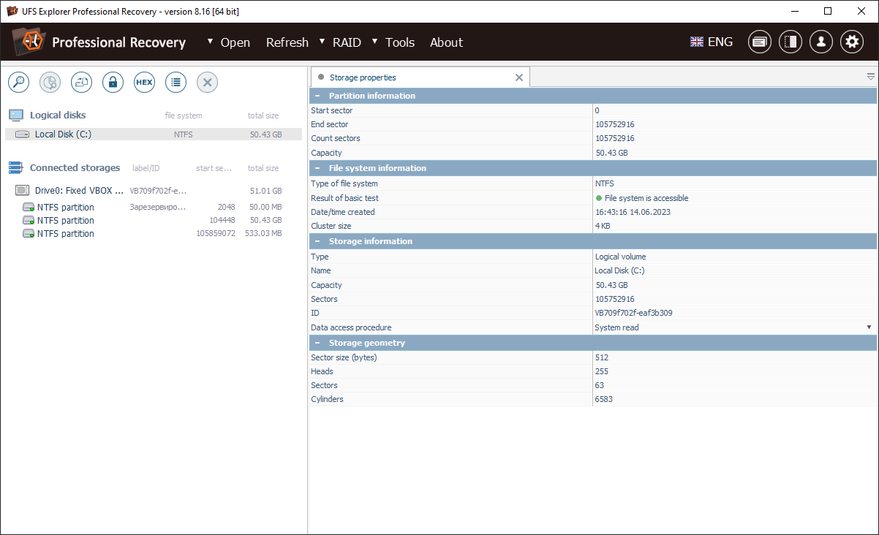Change language via ENG selector
This screenshot has width=879, height=535.
[x=712, y=42]
